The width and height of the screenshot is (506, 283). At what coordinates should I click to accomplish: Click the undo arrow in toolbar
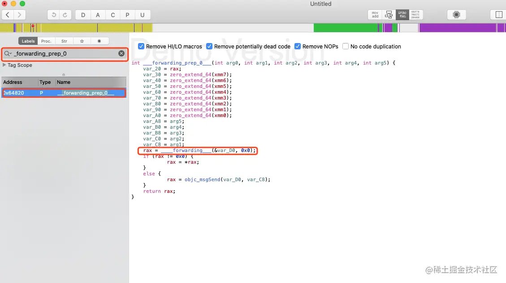click(54, 15)
